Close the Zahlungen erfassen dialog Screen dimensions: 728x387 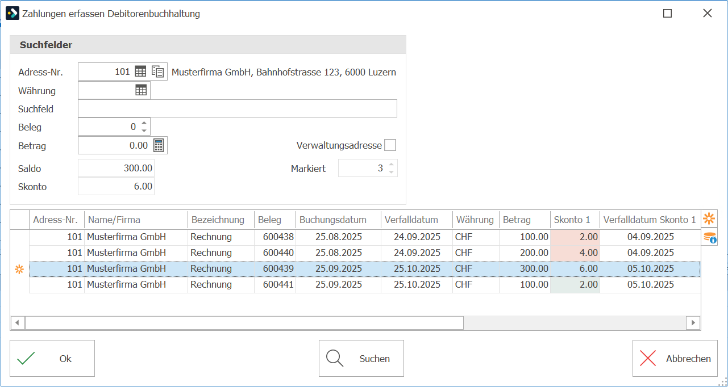708,14
